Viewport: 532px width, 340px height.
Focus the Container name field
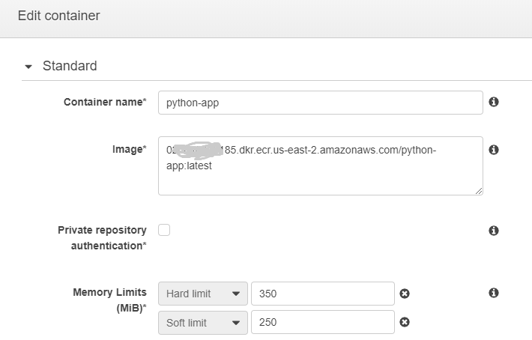tap(320, 103)
